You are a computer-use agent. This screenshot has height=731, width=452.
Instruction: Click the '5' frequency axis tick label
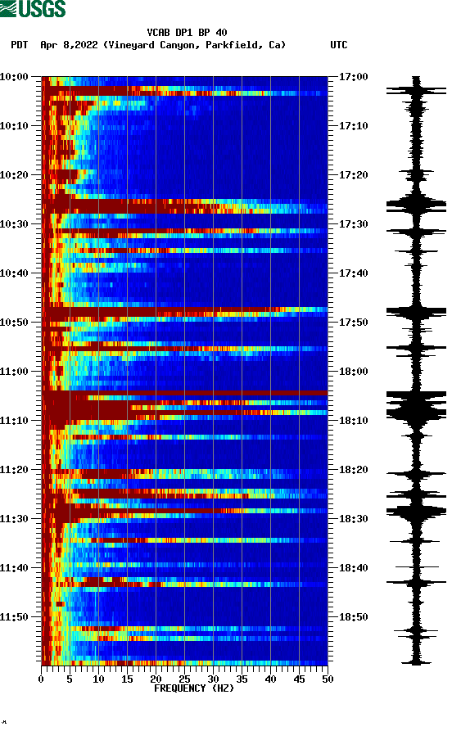coord(70,679)
